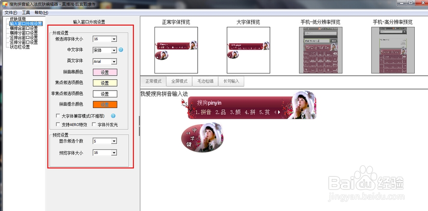Click the 正常字体预览 thumbnail
Image resolution: width=428 pixels, height=211 pixels.
[176, 50]
